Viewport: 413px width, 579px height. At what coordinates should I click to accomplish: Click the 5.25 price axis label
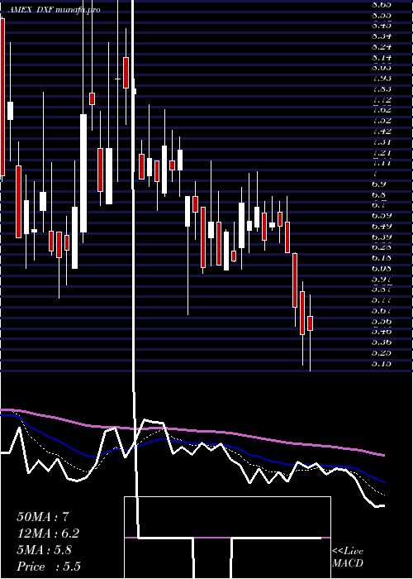(382, 353)
